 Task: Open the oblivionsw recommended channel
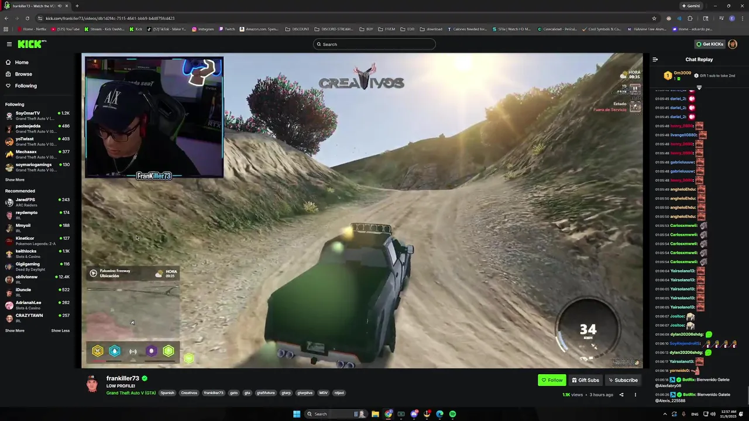(37, 279)
